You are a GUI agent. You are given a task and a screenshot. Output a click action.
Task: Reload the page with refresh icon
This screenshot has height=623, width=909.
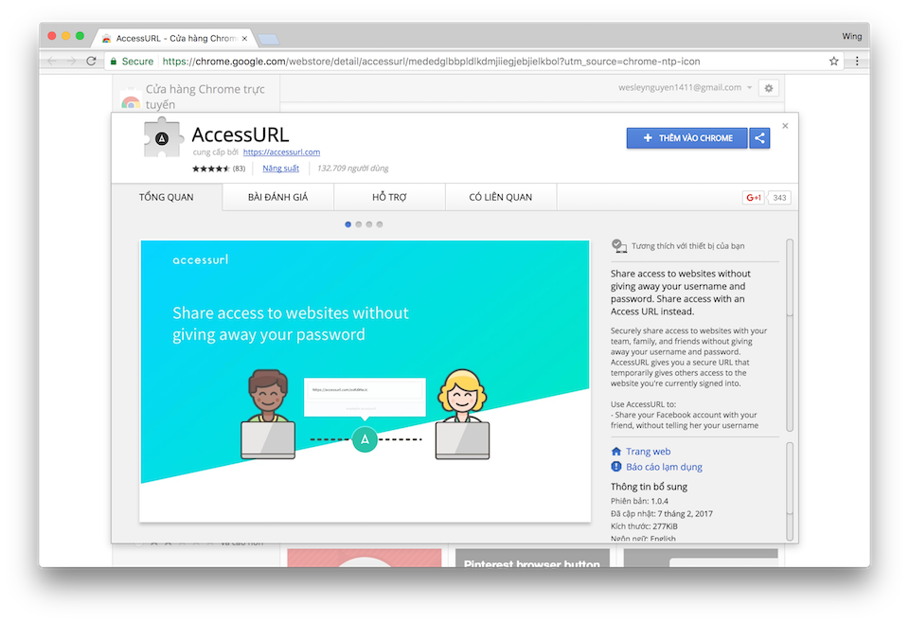coord(91,61)
